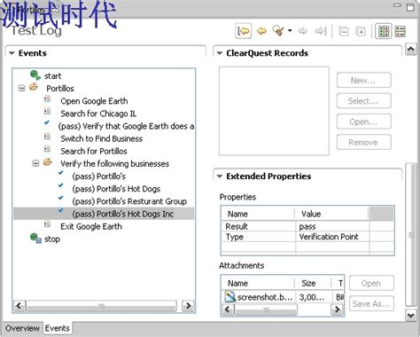The height and width of the screenshot is (337, 420).
Task: Click folder icon of Verify following businesses
Action: click(x=48, y=162)
